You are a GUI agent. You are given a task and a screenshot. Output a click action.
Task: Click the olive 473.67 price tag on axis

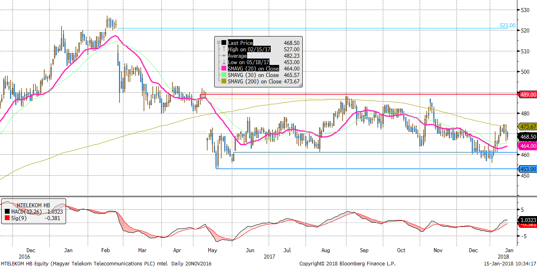click(527, 126)
